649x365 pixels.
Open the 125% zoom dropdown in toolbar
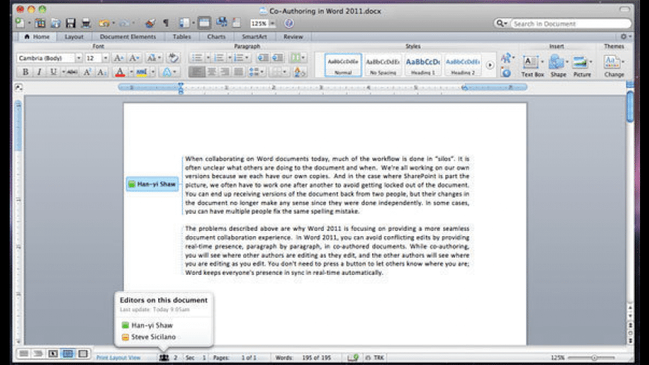(x=272, y=24)
